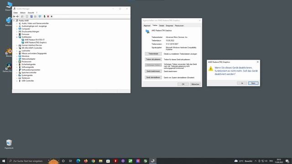
Task: Click the Mäuse und andere Zeigegeräte icon
Action: [20, 53]
